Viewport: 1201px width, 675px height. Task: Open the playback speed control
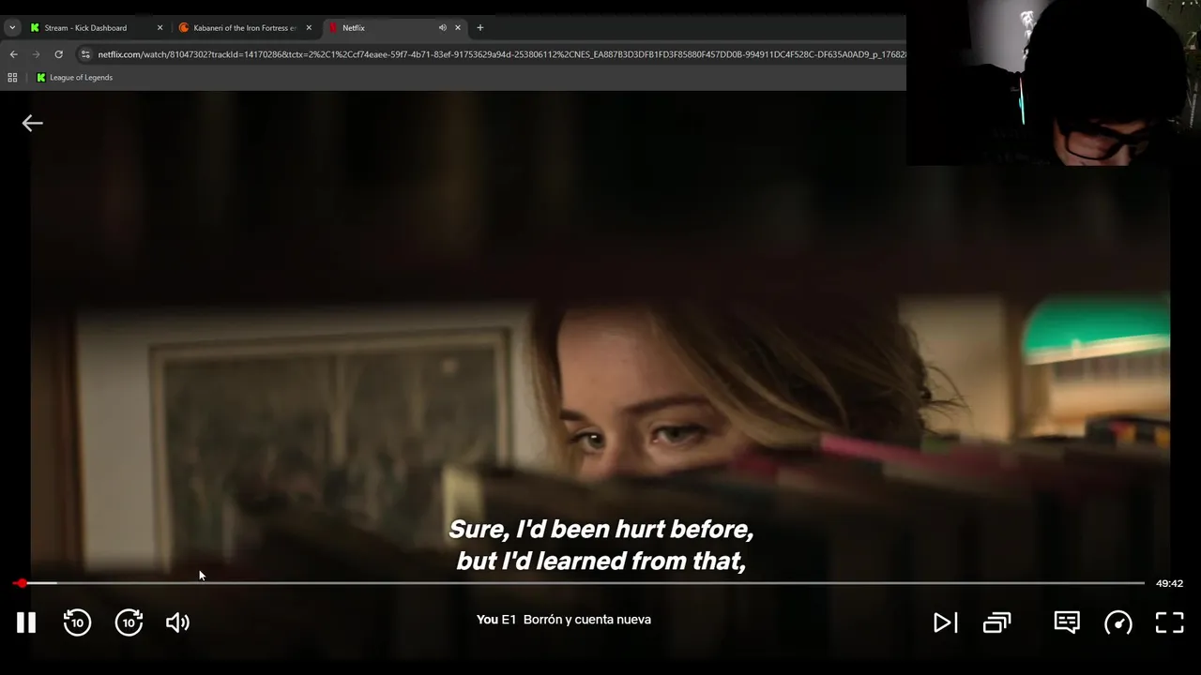(1118, 622)
